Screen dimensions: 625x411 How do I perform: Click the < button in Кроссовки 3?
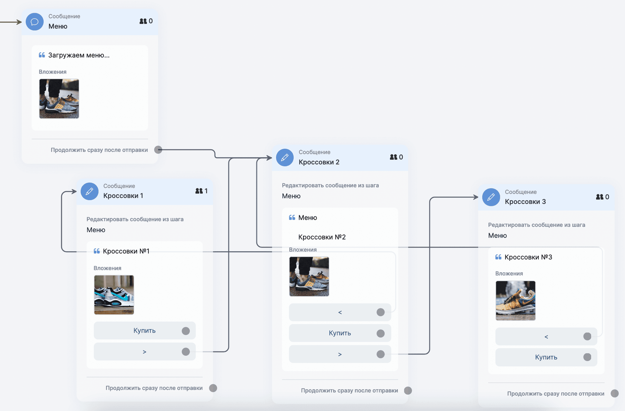coord(546,337)
